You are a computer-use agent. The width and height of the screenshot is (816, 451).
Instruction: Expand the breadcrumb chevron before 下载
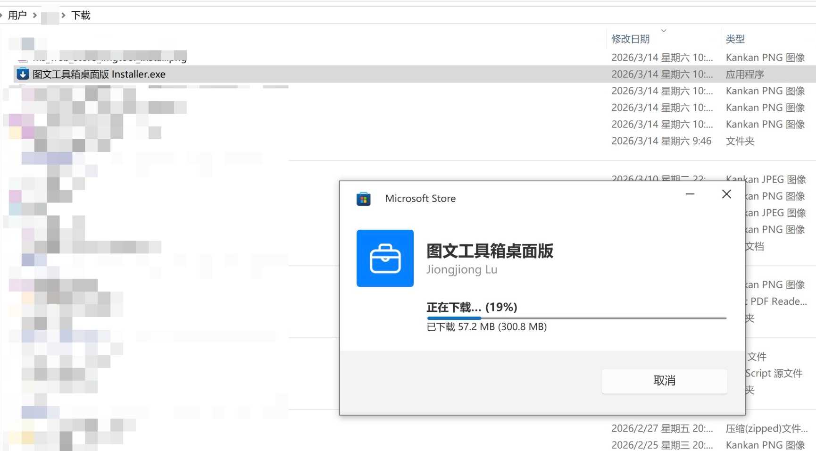(63, 15)
